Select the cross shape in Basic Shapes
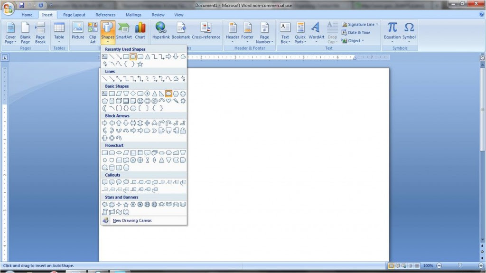 click(183, 94)
